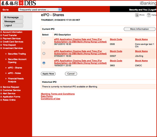Expand Investment Services menu section

point(13,48)
